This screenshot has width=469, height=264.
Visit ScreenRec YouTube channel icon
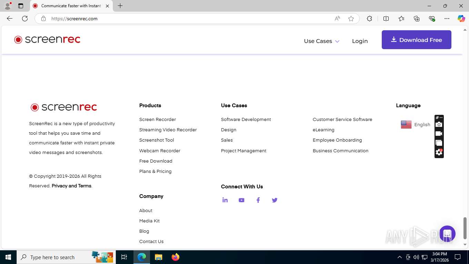tap(241, 200)
